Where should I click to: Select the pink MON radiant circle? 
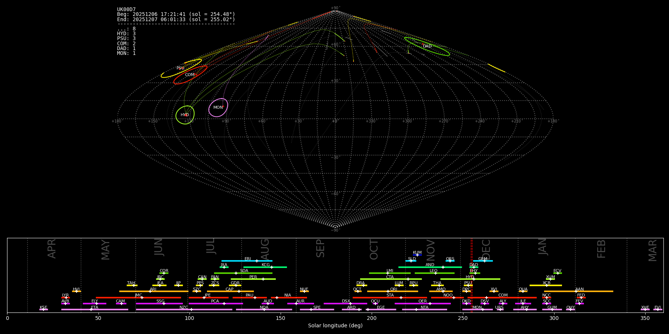(x=218, y=108)
